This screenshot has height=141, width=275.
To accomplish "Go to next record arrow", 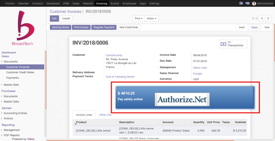I will pos(268,18).
